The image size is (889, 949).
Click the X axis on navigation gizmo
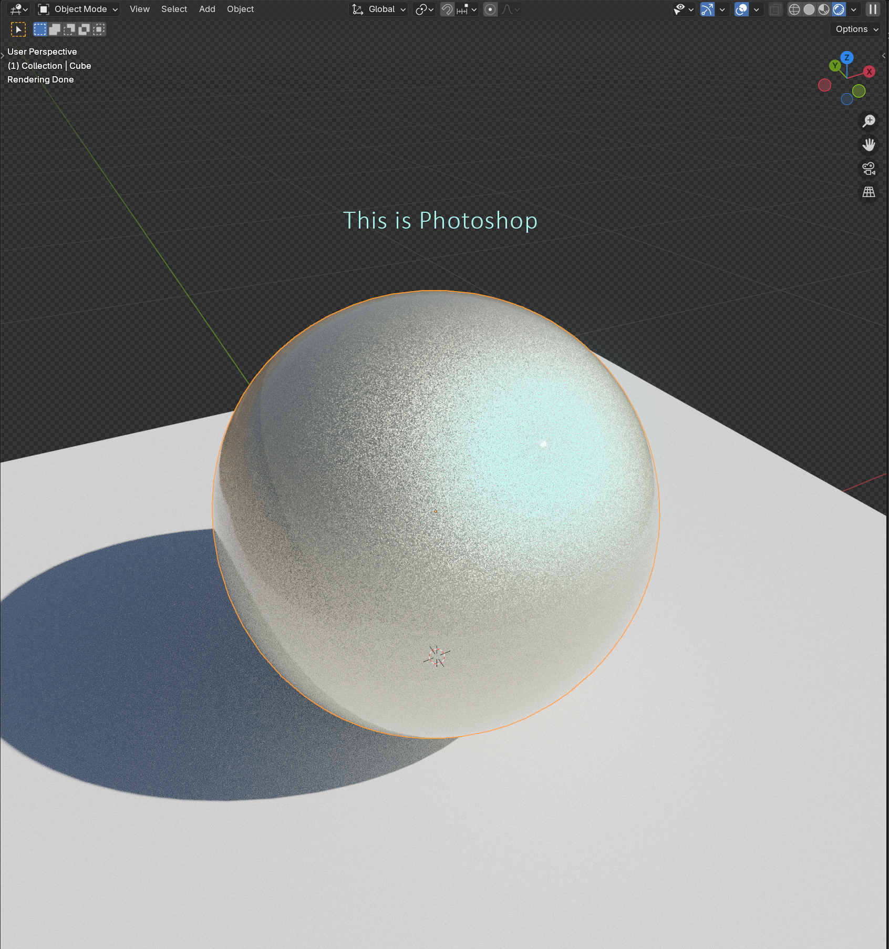869,71
